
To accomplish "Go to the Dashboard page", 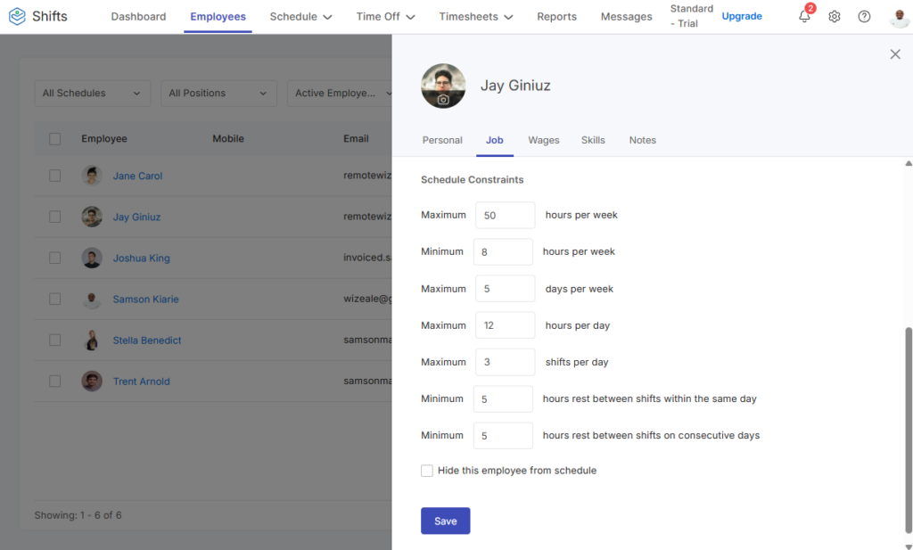I will (138, 16).
